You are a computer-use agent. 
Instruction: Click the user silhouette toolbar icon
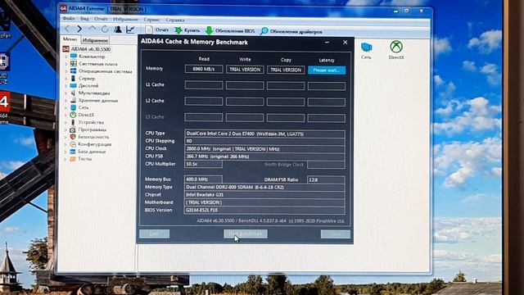118,29
